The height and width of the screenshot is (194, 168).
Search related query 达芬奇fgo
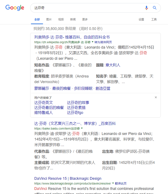75,113
